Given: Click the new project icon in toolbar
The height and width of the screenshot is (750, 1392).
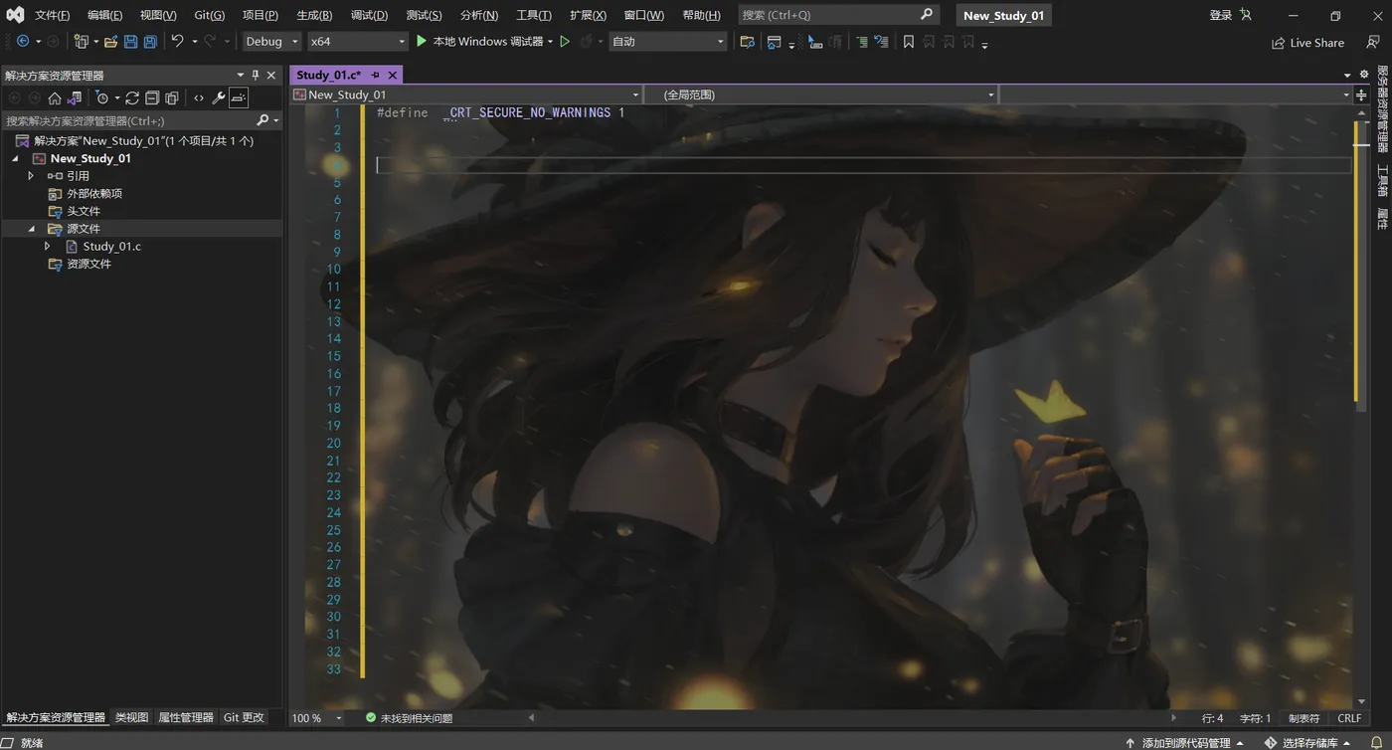Looking at the screenshot, I should [82, 42].
